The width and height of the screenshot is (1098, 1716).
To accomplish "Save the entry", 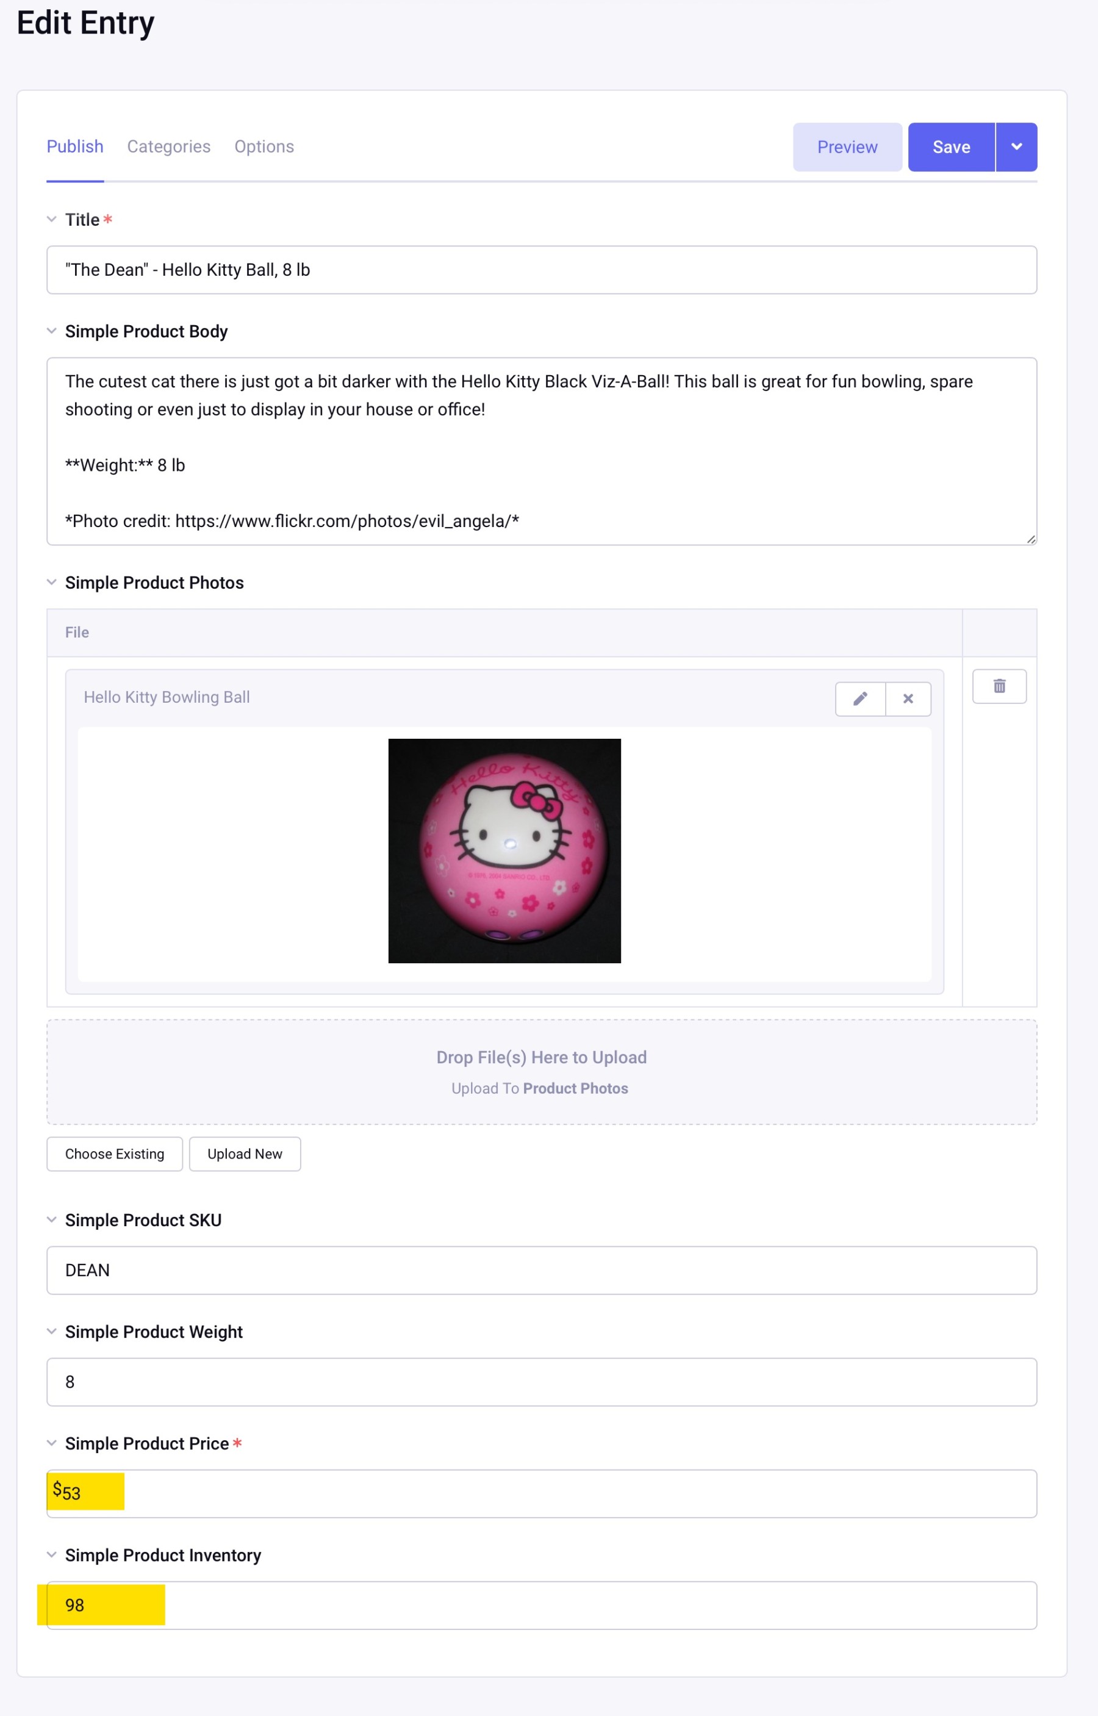I will coord(951,147).
